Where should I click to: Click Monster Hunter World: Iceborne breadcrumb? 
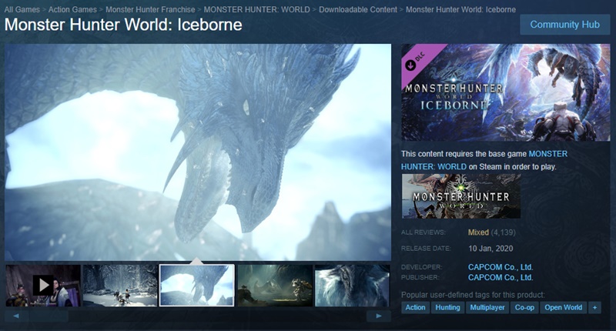[x=460, y=9]
